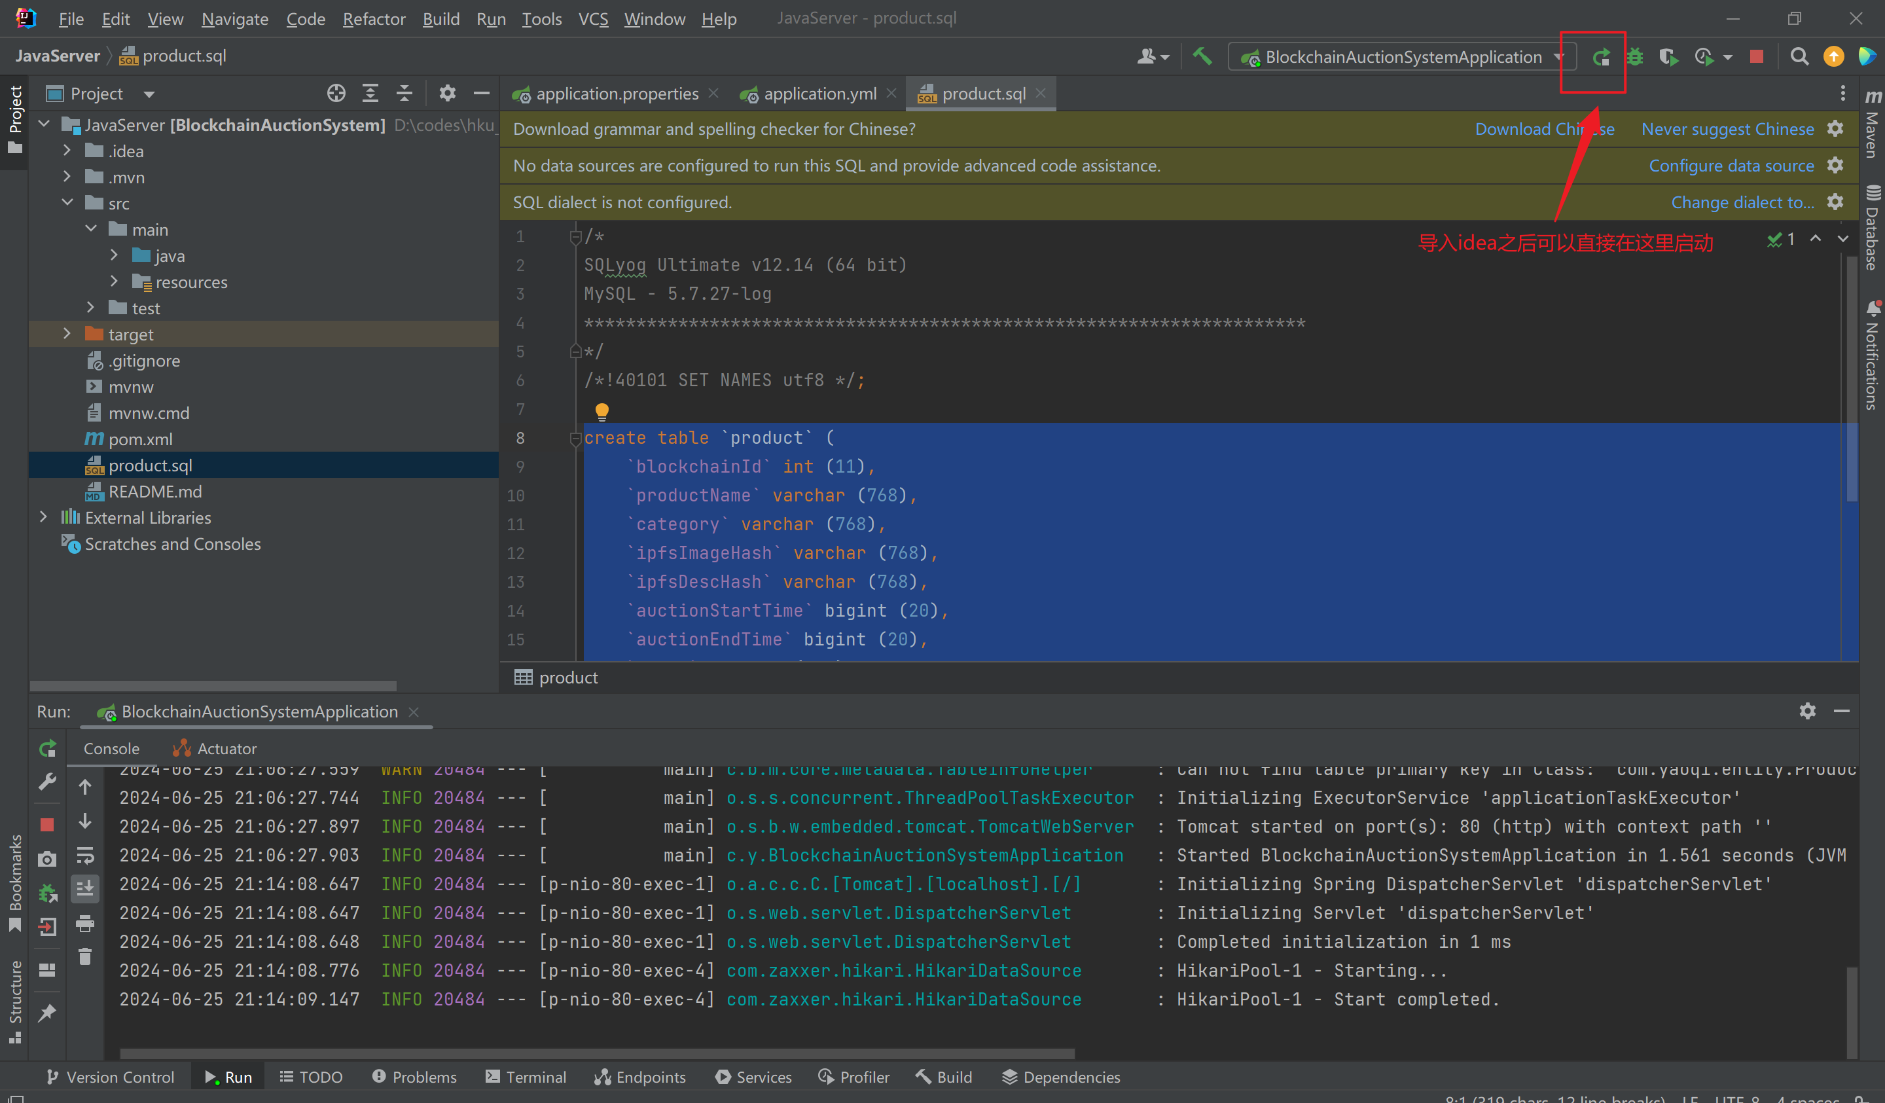This screenshot has height=1103, width=1885.
Task: Click the Configure data source link
Action: point(1731,166)
